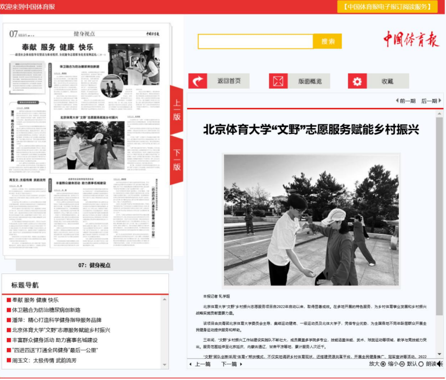This screenshot has width=446, height=380.
Task: Click the page overview icon
Action: point(278,81)
